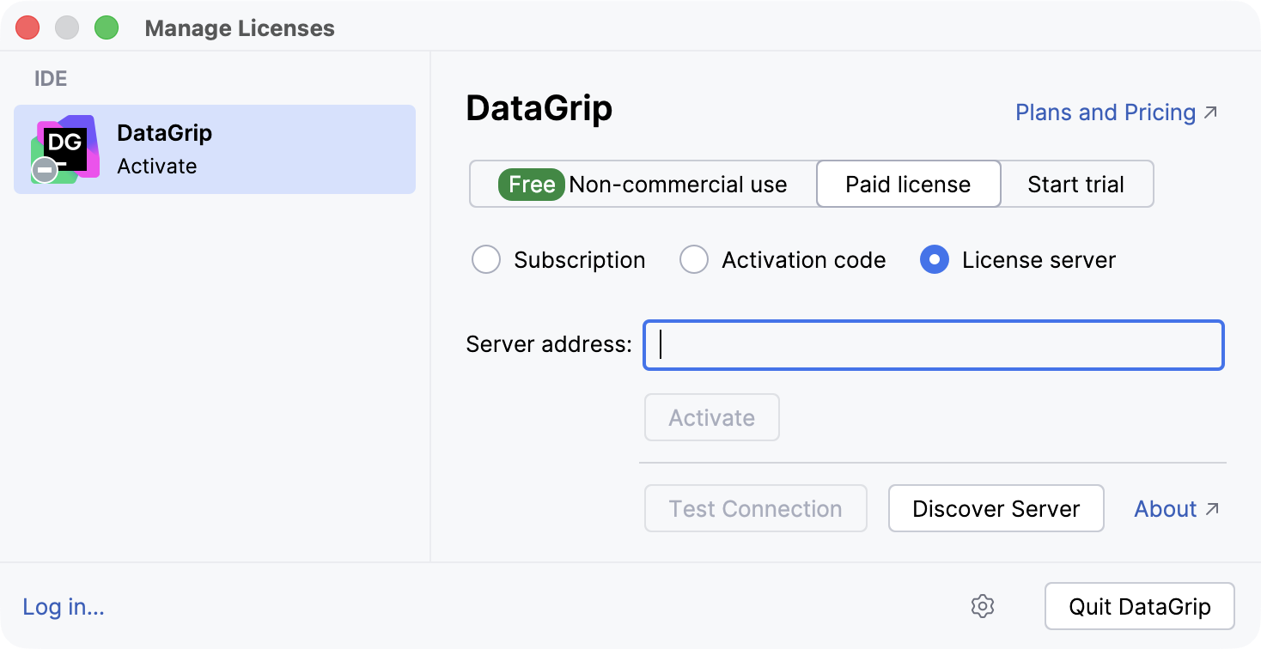Image resolution: width=1261 pixels, height=649 pixels.
Task: Switch to the Start trial tab
Action: tap(1076, 185)
